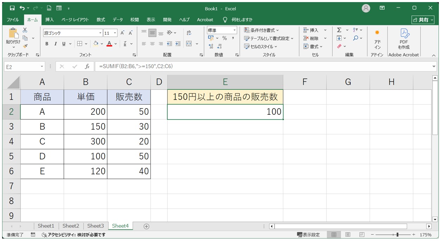Wrap text in the cell
The height and width of the screenshot is (241, 441).
pos(189,33)
